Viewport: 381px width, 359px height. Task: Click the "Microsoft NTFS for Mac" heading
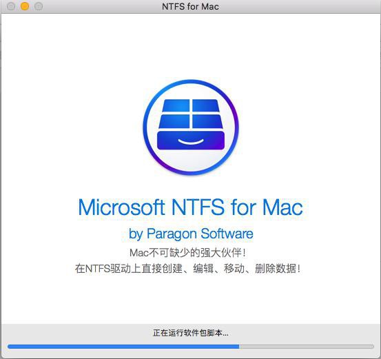190,207
